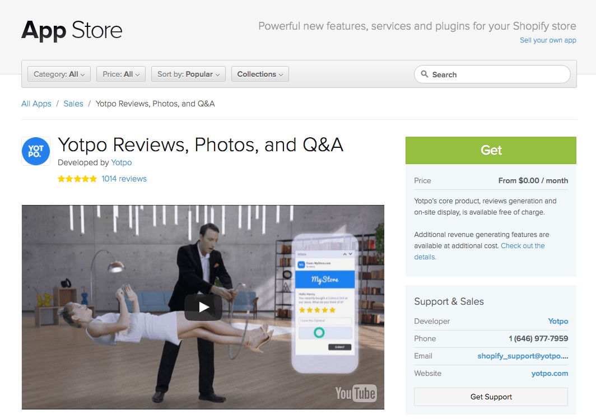Open the Category: All dropdown

point(59,74)
